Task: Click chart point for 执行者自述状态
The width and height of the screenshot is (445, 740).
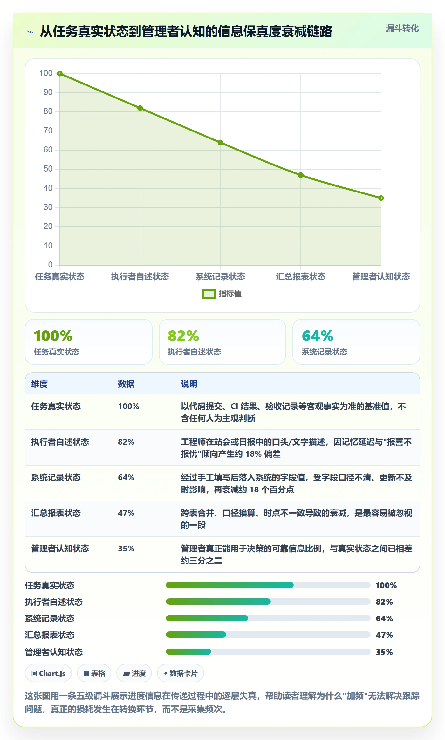Action: 140,108
